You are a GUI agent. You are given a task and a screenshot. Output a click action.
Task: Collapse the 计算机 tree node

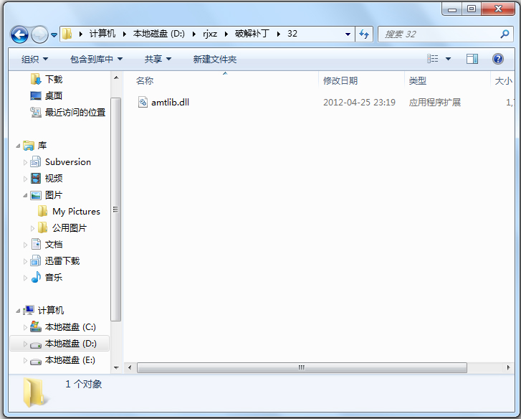point(18,311)
